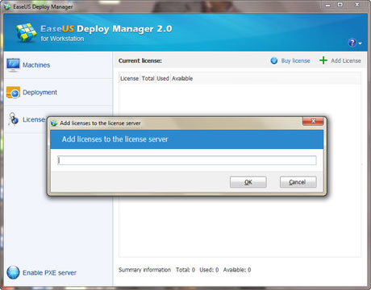Screen dimensions: 371x290
Task: Maximize the EaseUS Deploy Manager window
Action: pos(340,5)
